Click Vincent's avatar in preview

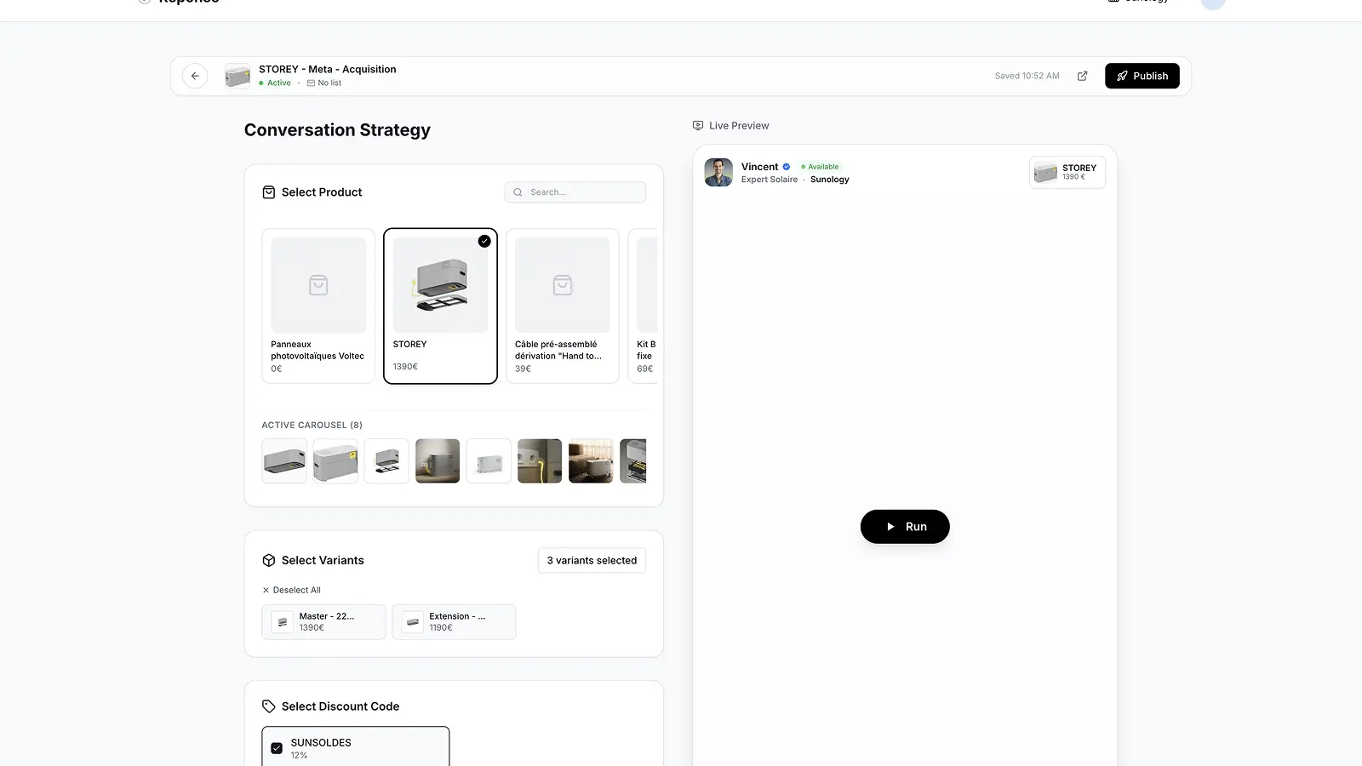coord(718,173)
